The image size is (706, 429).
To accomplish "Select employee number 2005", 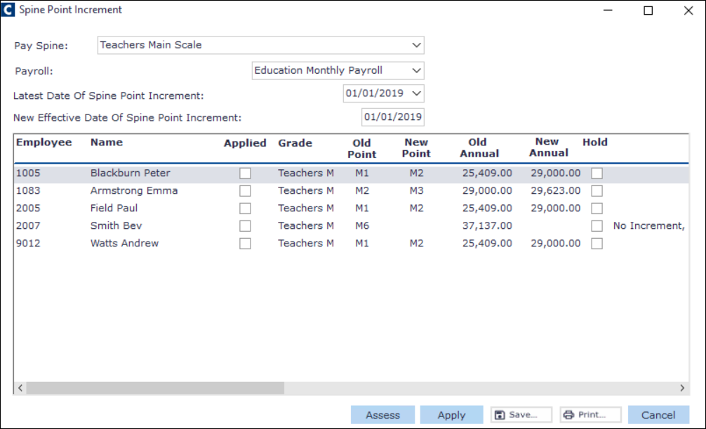I will [28, 209].
